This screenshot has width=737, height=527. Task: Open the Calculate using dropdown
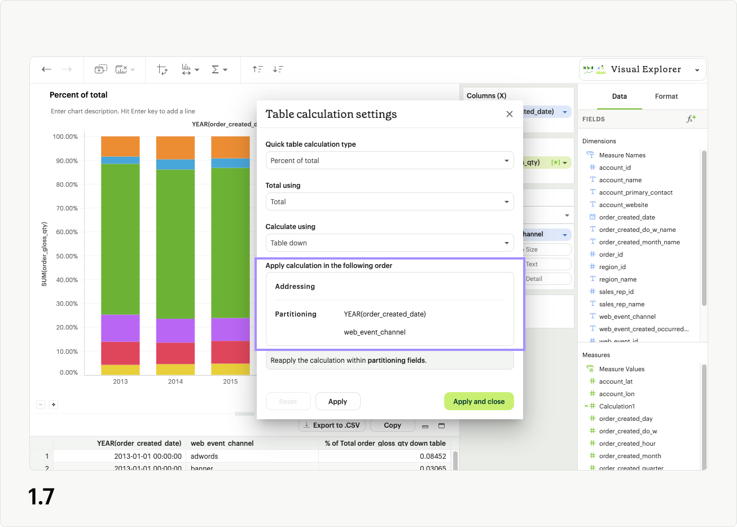pos(389,243)
